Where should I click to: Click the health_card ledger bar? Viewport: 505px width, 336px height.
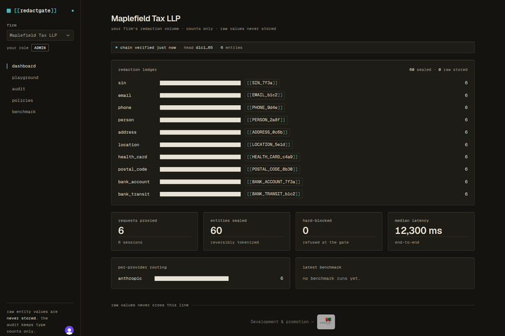[x=200, y=157]
